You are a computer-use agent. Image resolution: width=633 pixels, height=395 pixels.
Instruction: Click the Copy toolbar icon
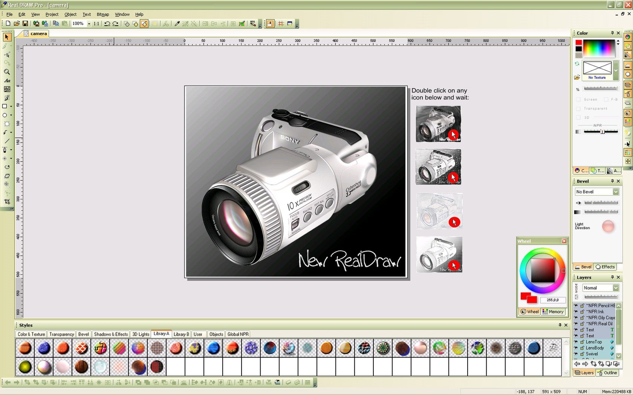[x=56, y=23]
